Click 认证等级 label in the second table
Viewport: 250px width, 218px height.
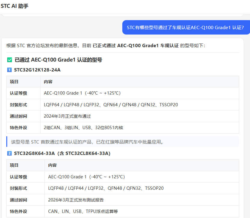[x=19, y=177]
